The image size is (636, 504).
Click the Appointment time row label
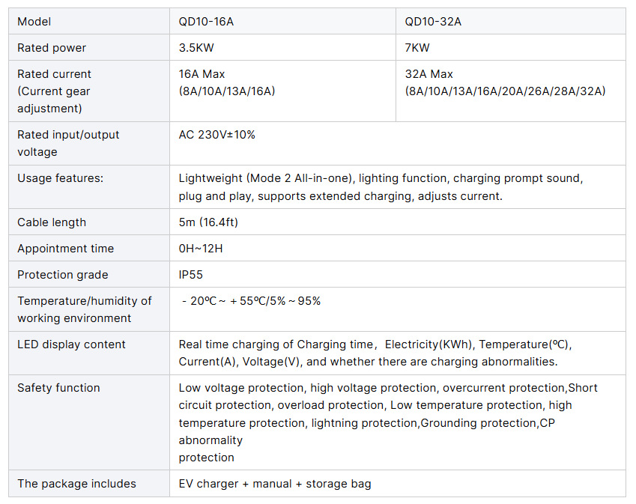coord(66,249)
